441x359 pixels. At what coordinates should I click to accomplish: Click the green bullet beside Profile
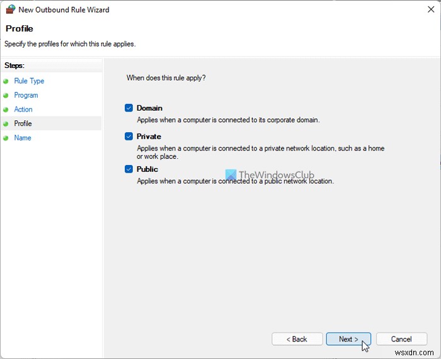(6, 124)
